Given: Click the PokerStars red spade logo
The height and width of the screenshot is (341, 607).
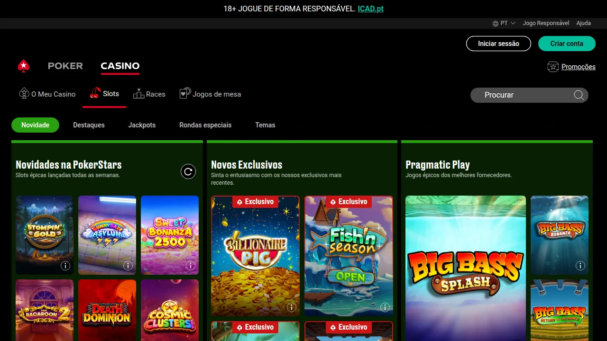Looking at the screenshot, I should [x=24, y=66].
